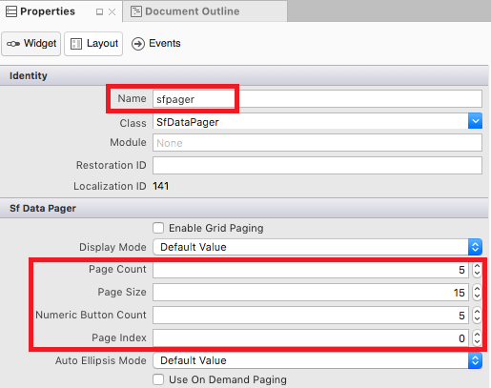Open the Auto Ellipsis Mode dropdown
This screenshot has width=491, height=388.
click(x=317, y=360)
